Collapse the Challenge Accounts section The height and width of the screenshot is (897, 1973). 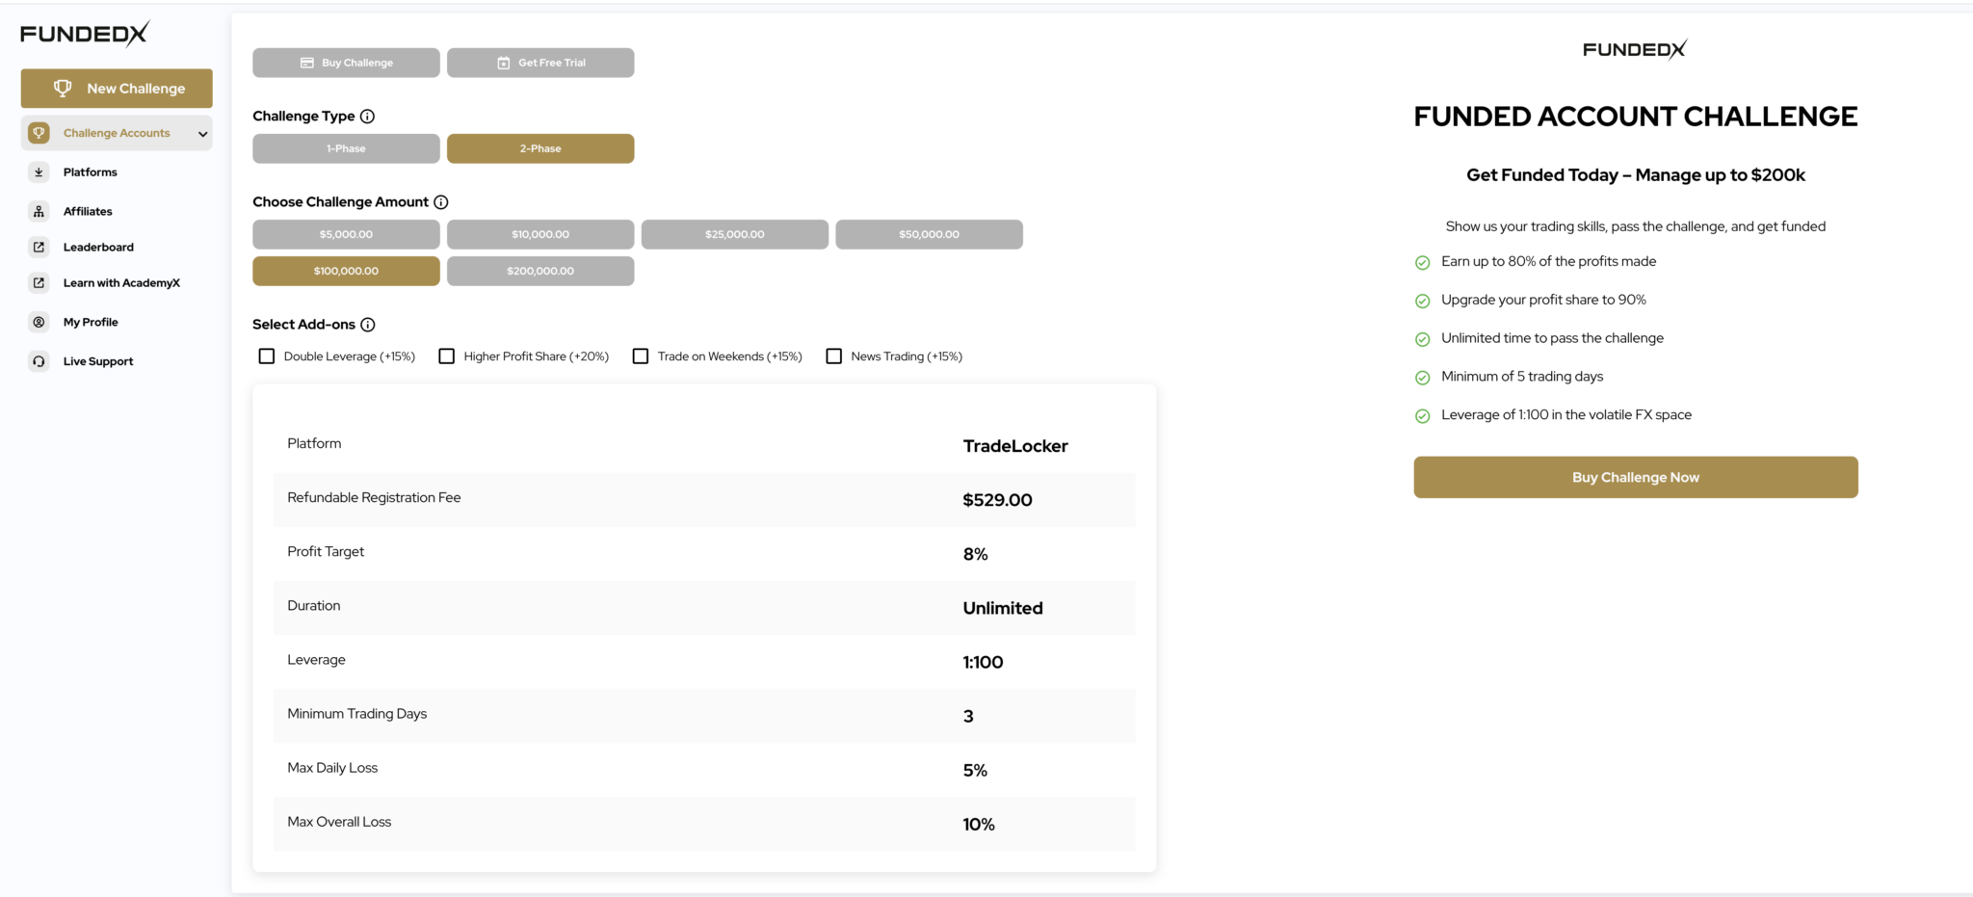(x=201, y=133)
